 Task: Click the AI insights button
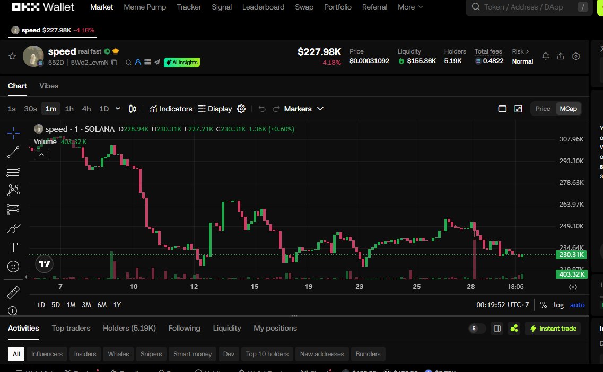click(x=182, y=62)
